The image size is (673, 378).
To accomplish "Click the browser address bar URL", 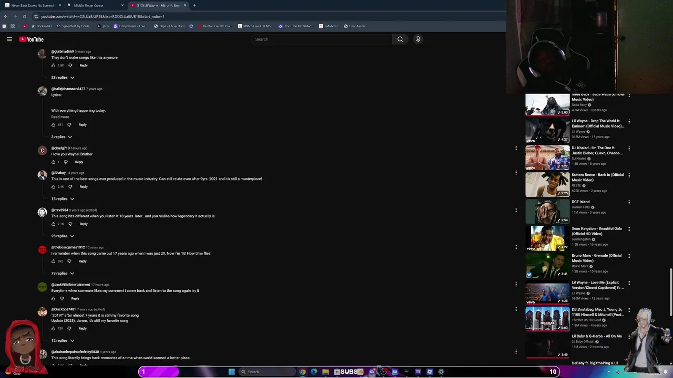I will click(103, 16).
